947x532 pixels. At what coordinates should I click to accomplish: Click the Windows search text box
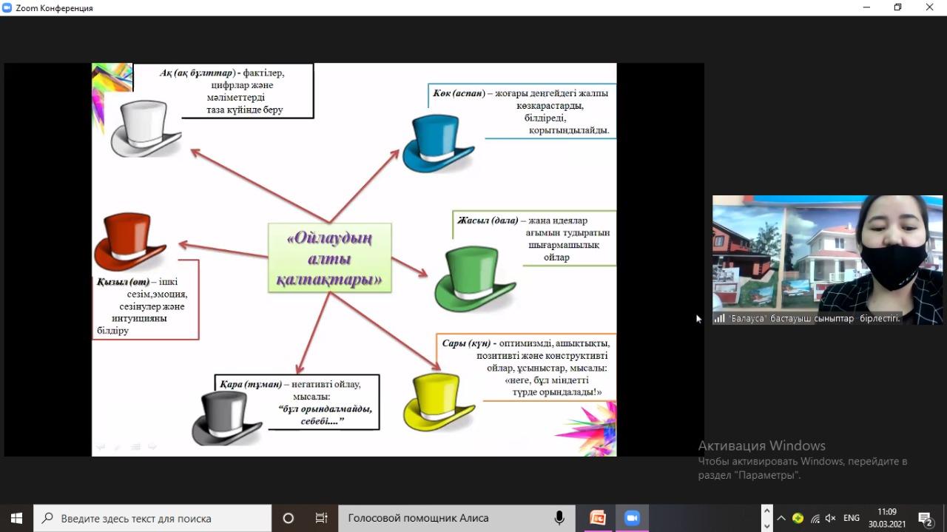(155, 518)
